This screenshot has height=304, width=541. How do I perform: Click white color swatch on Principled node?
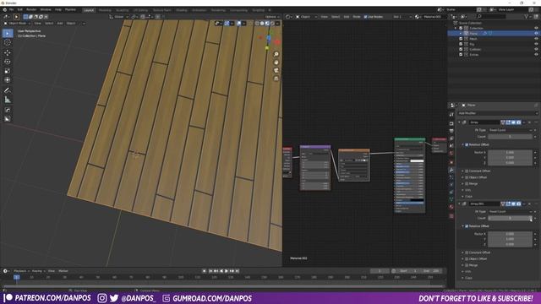click(x=417, y=161)
